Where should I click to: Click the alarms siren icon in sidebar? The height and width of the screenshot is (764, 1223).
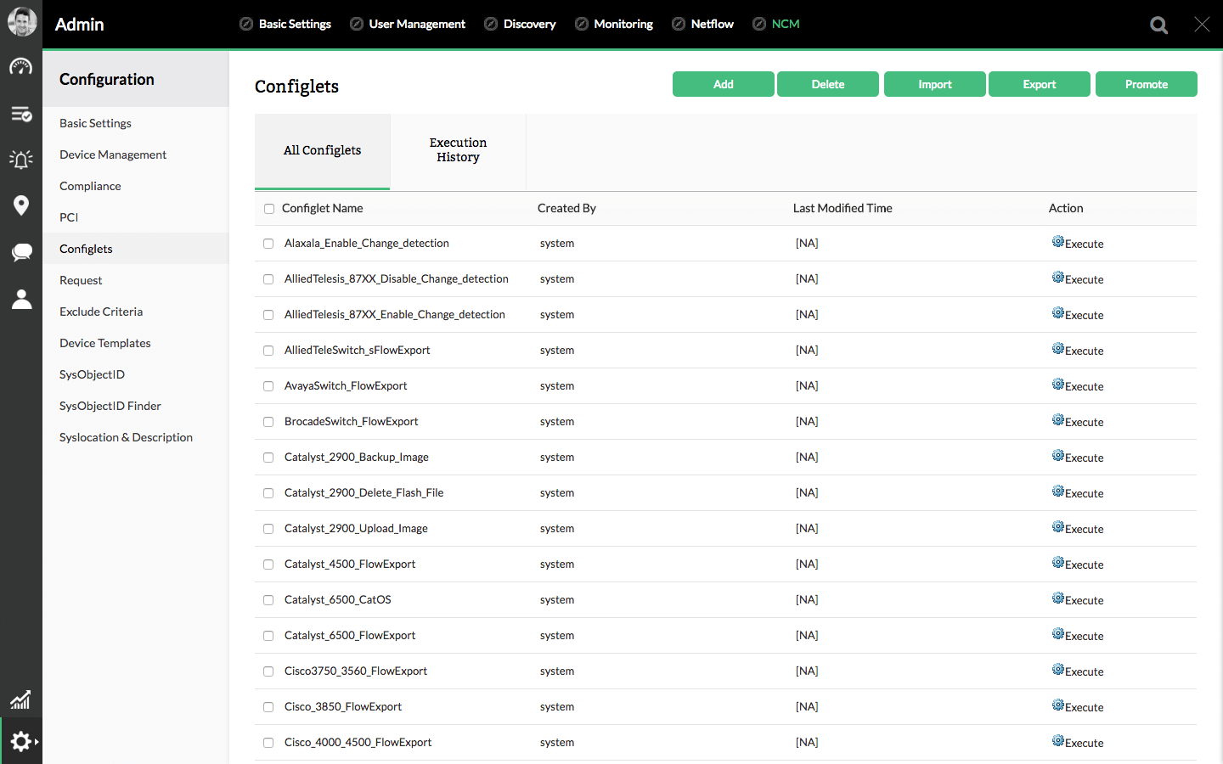[21, 159]
